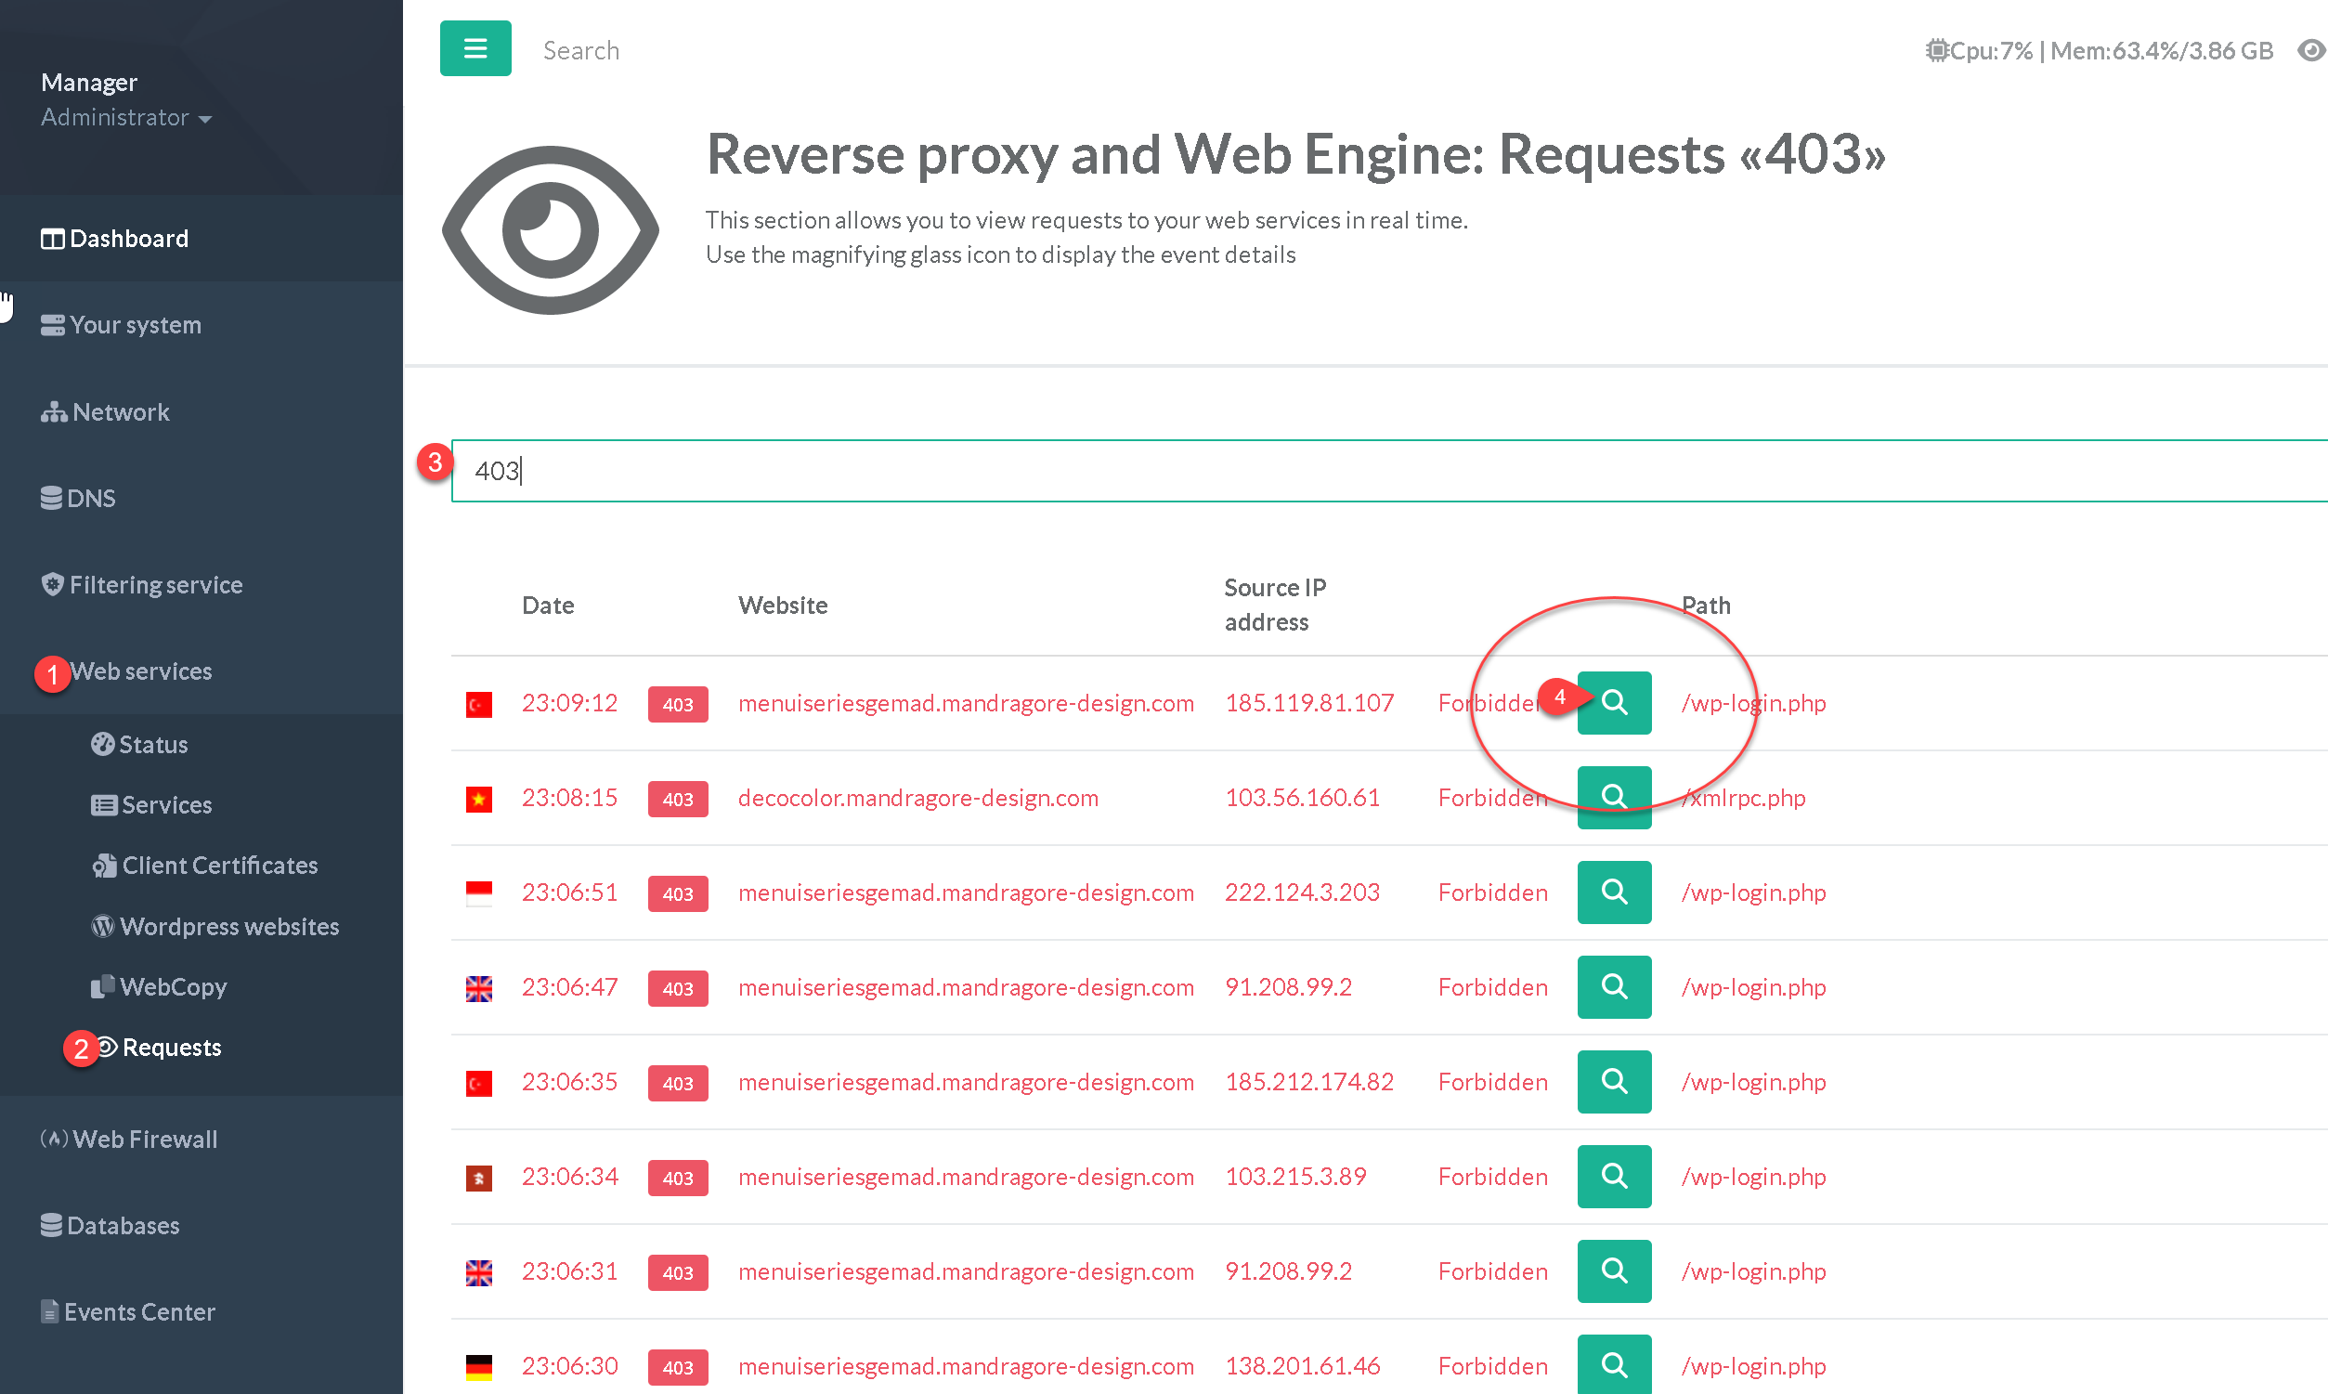The height and width of the screenshot is (1394, 2328).
Task: Select Client Certificates under Web services
Action: pos(219,866)
